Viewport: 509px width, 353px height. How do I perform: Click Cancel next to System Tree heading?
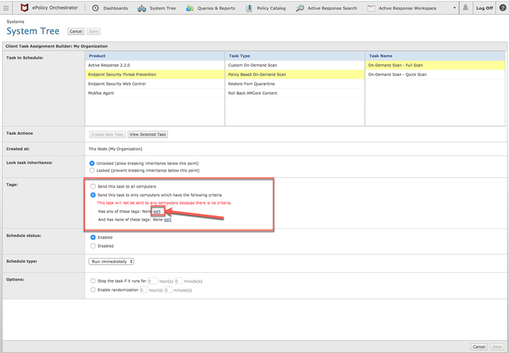point(76,31)
